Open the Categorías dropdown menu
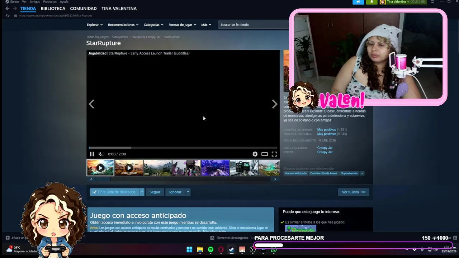The width and height of the screenshot is (459, 258). coord(153,25)
